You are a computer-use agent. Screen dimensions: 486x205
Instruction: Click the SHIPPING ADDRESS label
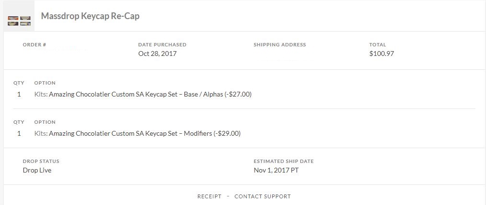click(x=279, y=45)
